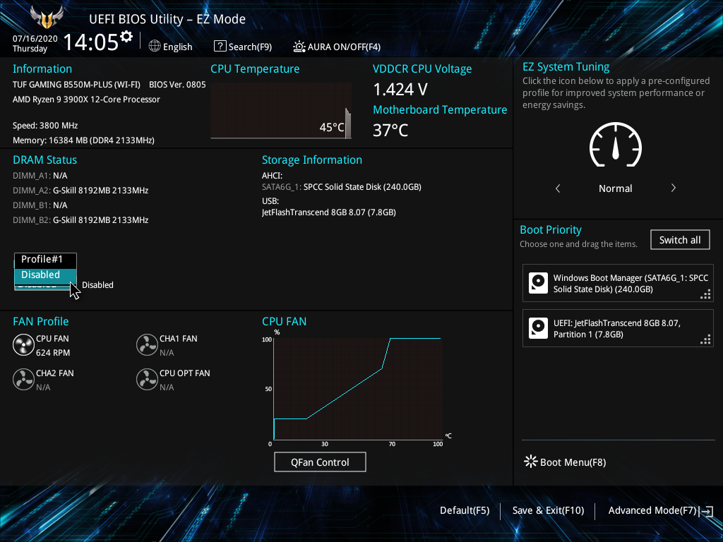
Task: Click the EZ System Tuning gauge icon
Action: pyautogui.click(x=616, y=145)
